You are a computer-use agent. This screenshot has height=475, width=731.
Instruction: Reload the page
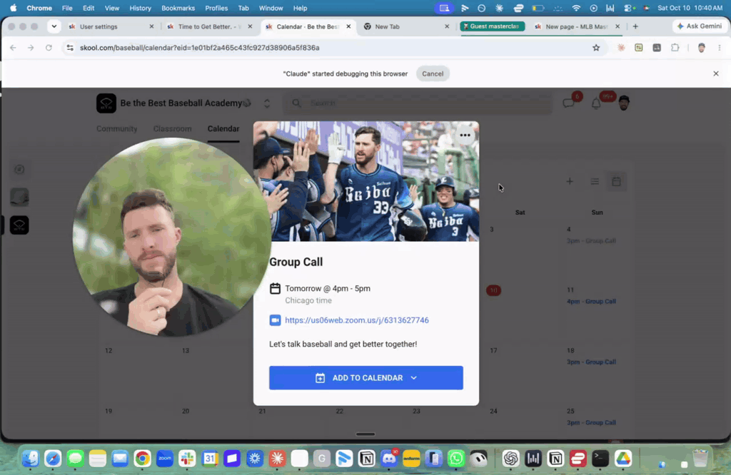[x=49, y=48]
